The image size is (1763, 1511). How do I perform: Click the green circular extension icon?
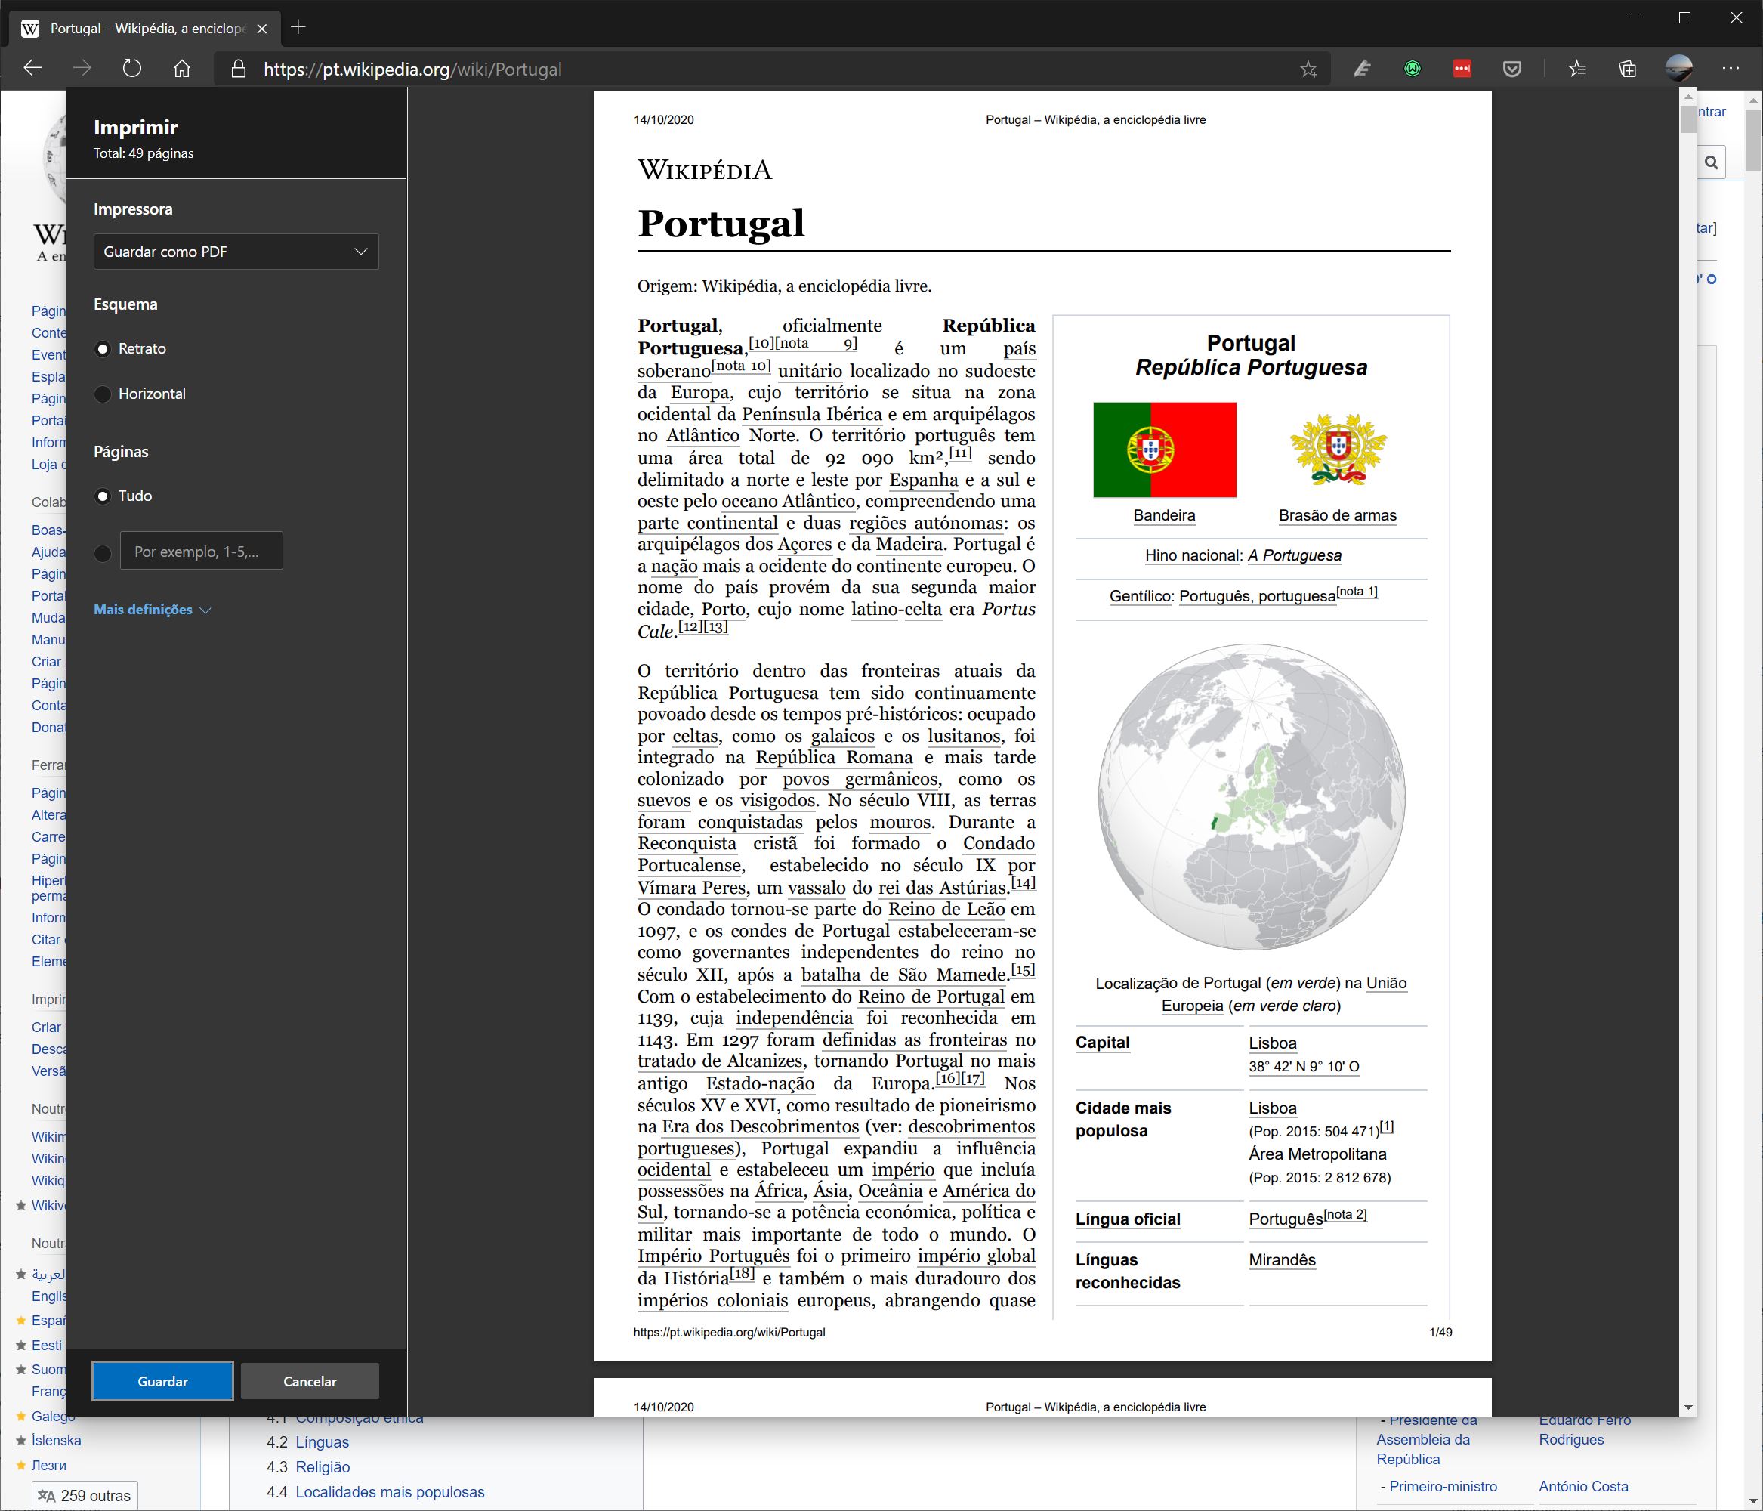tap(1413, 69)
